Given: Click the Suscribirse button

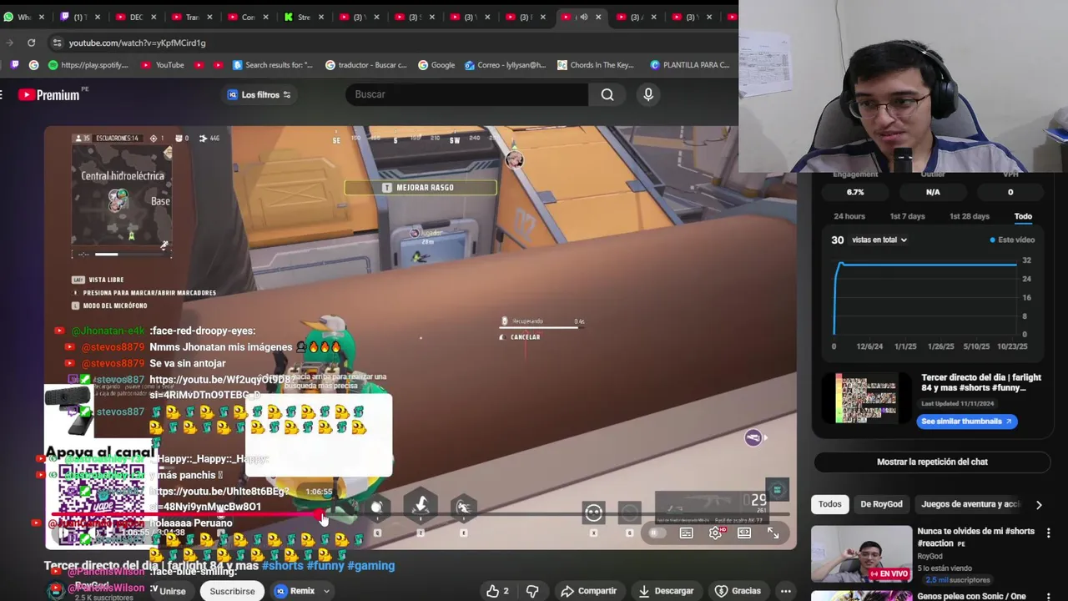Looking at the screenshot, I should (x=232, y=591).
